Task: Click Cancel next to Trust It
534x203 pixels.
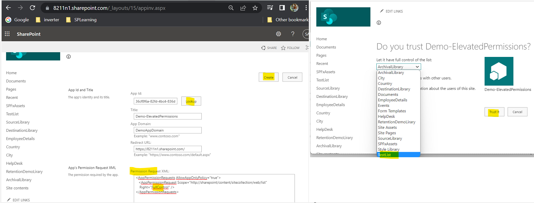Action: click(517, 112)
